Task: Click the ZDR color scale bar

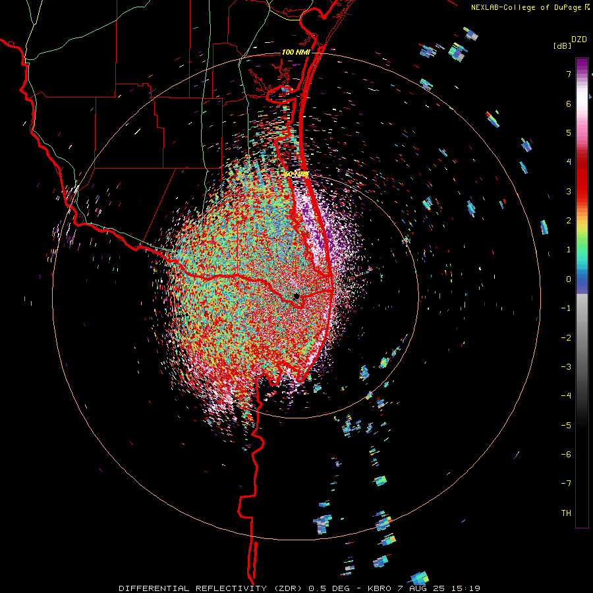Action: [582, 293]
